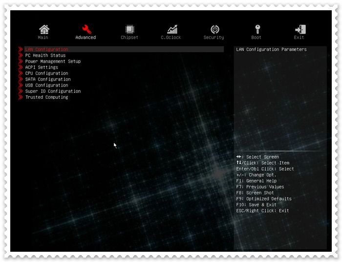Viewport: 342px width, 262px height.
Task: Click 'F8: Screen Shot' line
Action: [x=255, y=193]
